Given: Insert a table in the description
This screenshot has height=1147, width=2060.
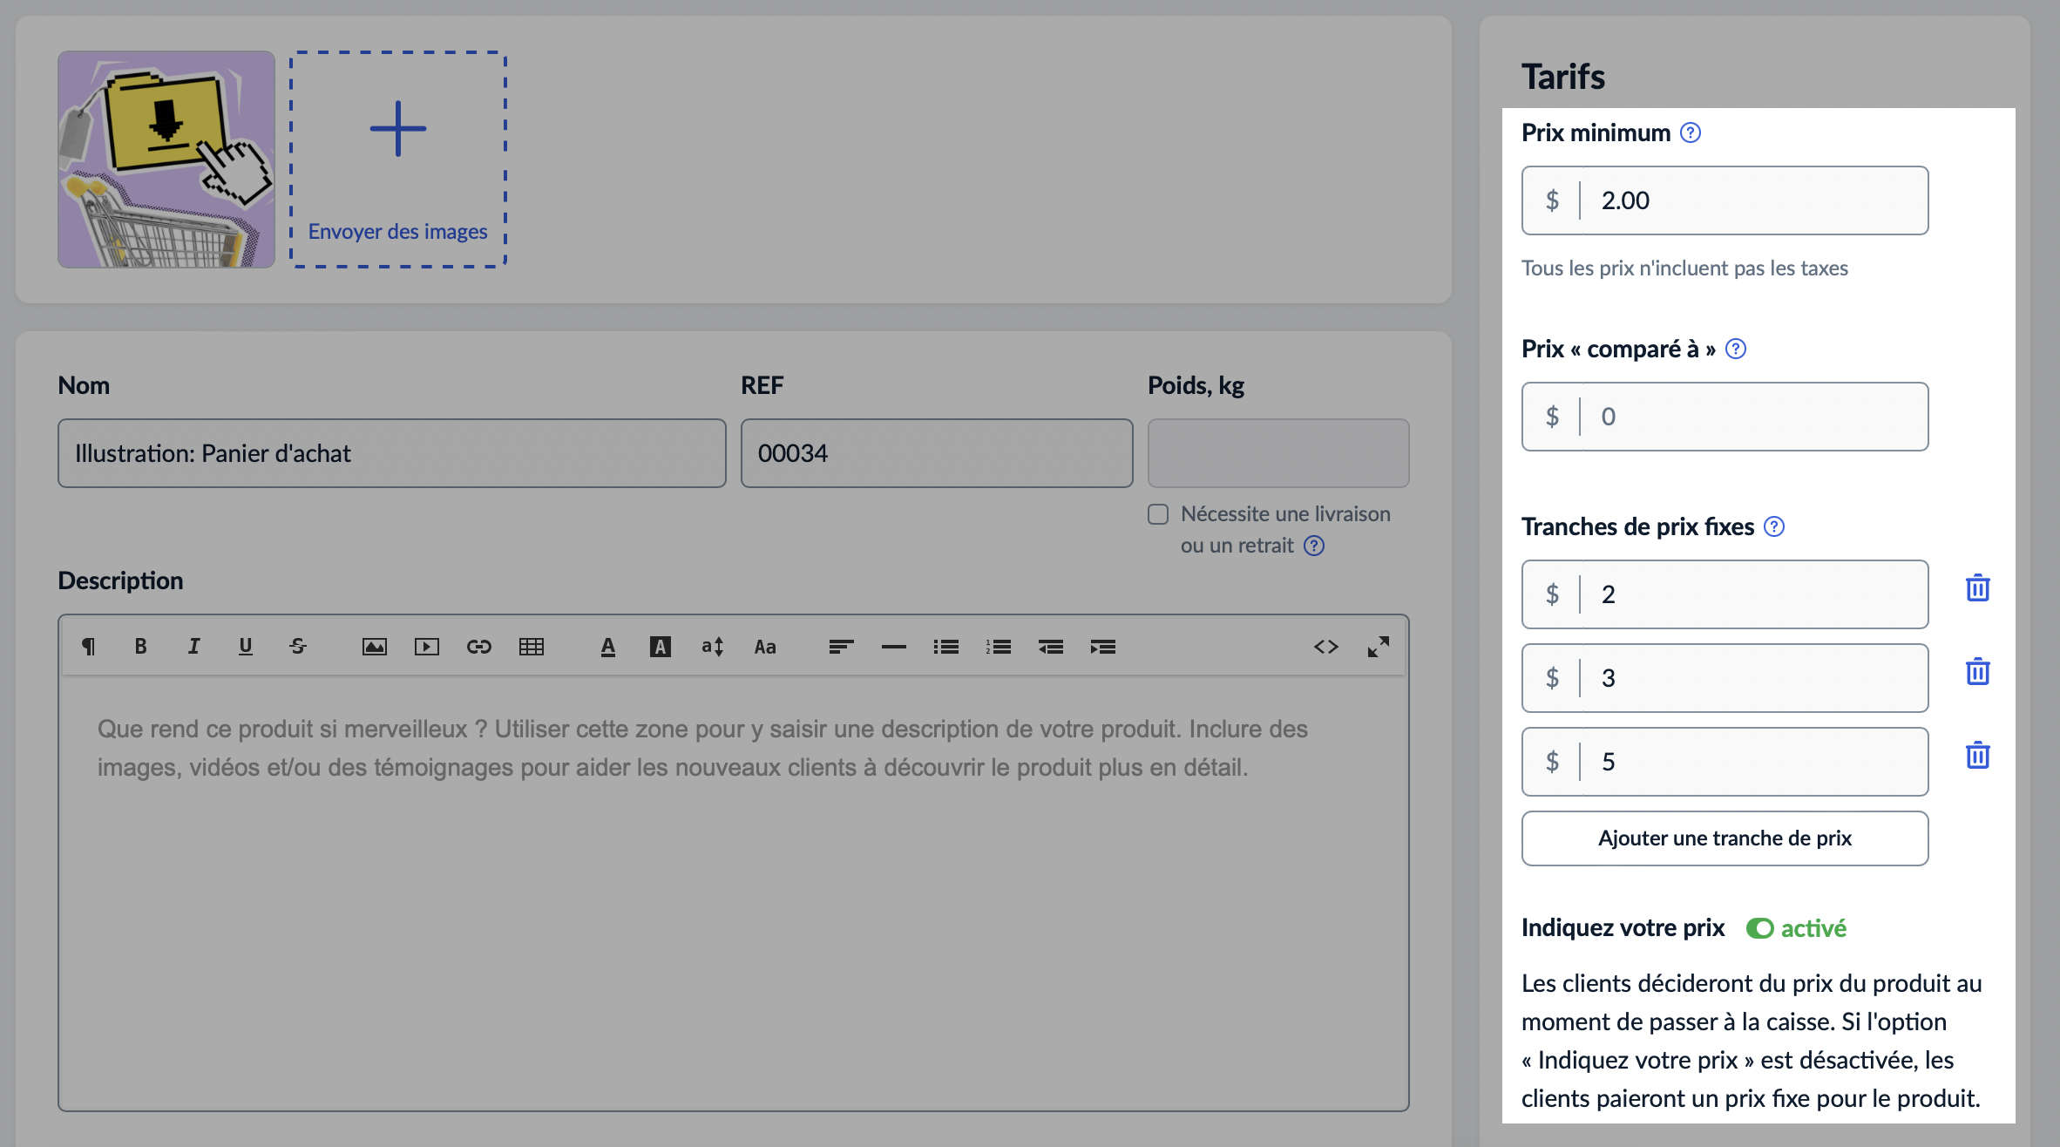Looking at the screenshot, I should (532, 647).
